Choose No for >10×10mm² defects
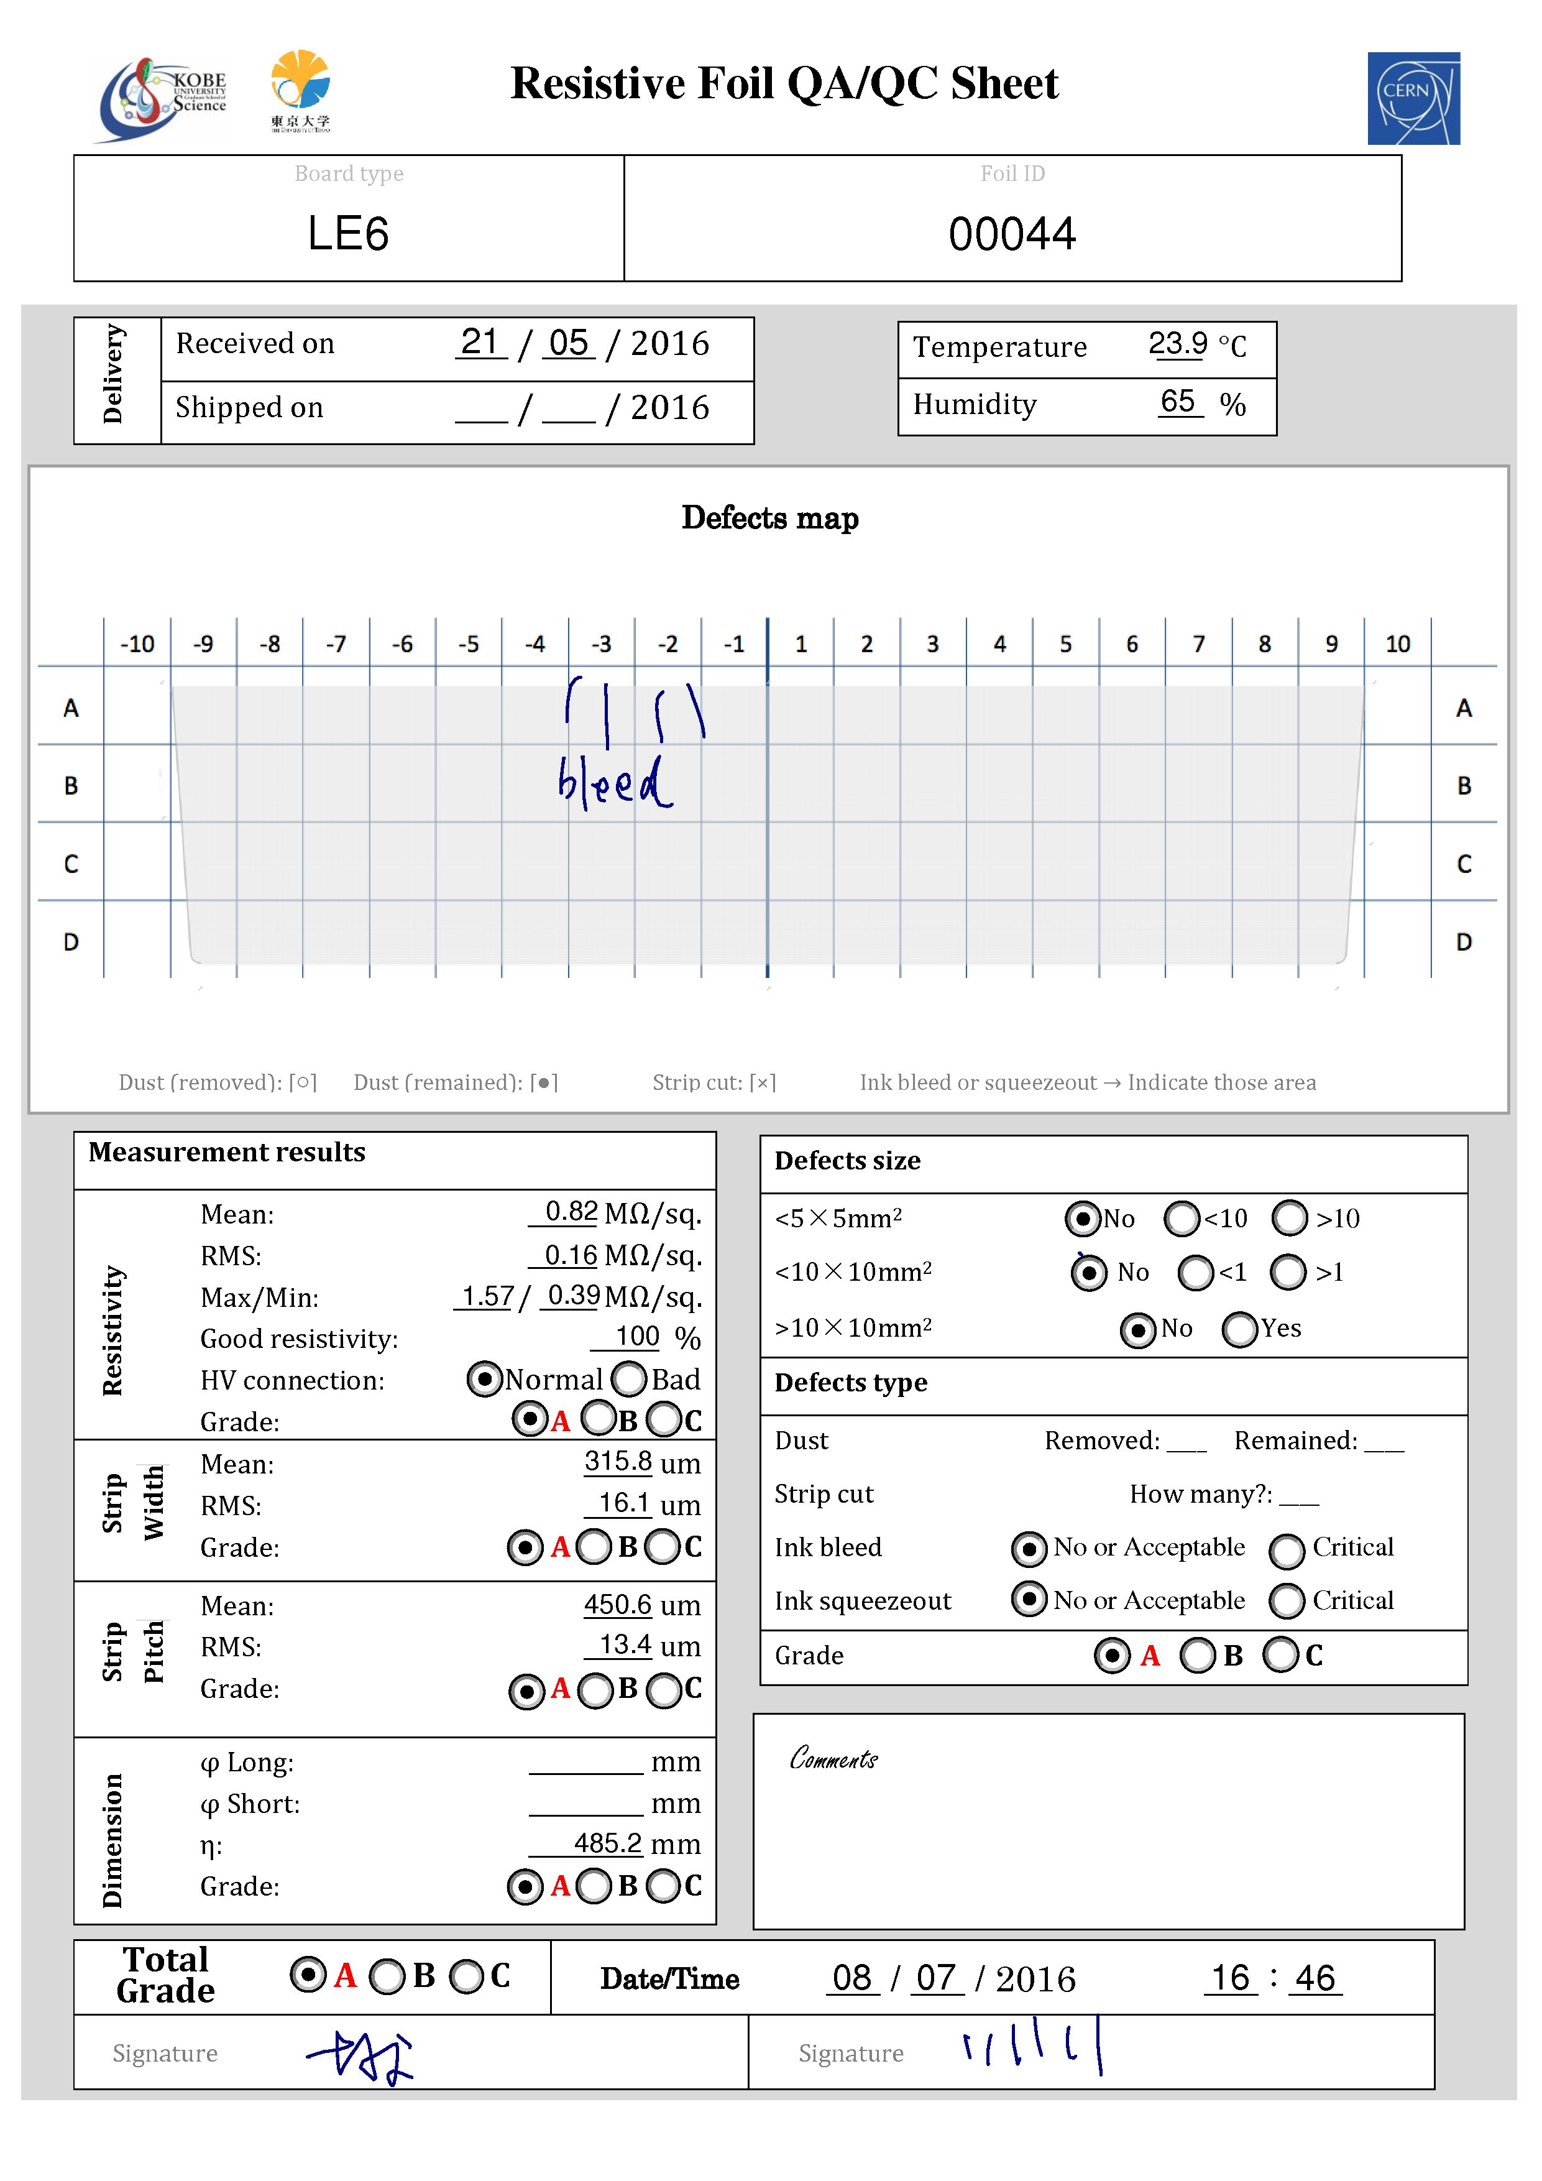The height and width of the screenshot is (2181, 1542). tap(1139, 1330)
